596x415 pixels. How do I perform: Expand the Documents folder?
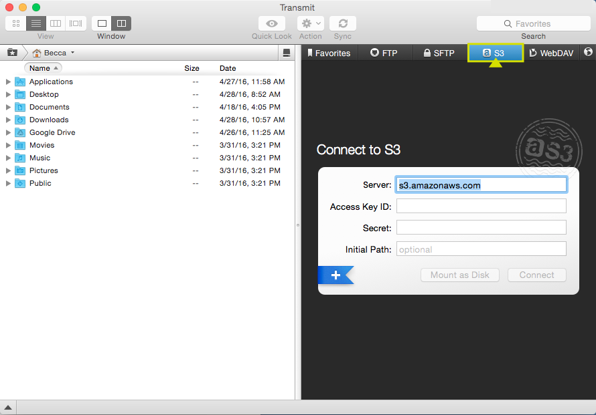(8, 107)
